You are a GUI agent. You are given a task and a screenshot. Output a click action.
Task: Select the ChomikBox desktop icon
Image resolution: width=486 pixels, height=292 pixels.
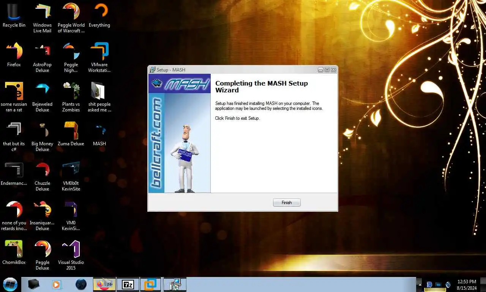14,253
